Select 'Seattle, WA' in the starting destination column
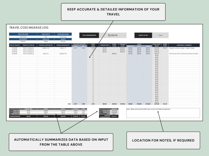The image size is (209, 156). 46,48
